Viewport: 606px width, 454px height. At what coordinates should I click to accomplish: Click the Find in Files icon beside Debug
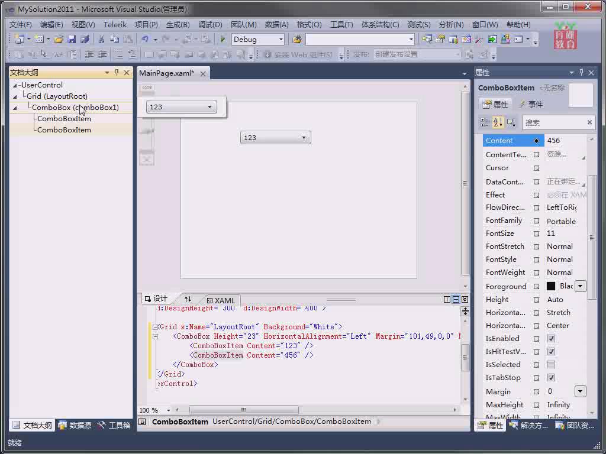coord(297,39)
